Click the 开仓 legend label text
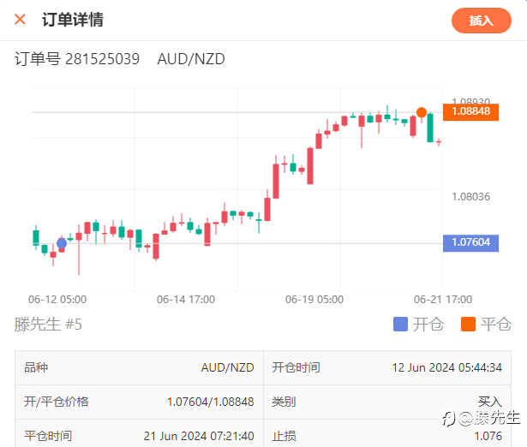The width and height of the screenshot is (527, 447). pyautogui.click(x=428, y=325)
